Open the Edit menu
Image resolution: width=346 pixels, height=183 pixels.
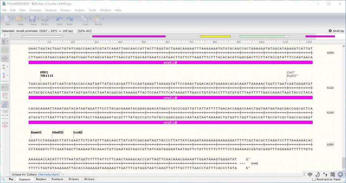[x=13, y=10]
